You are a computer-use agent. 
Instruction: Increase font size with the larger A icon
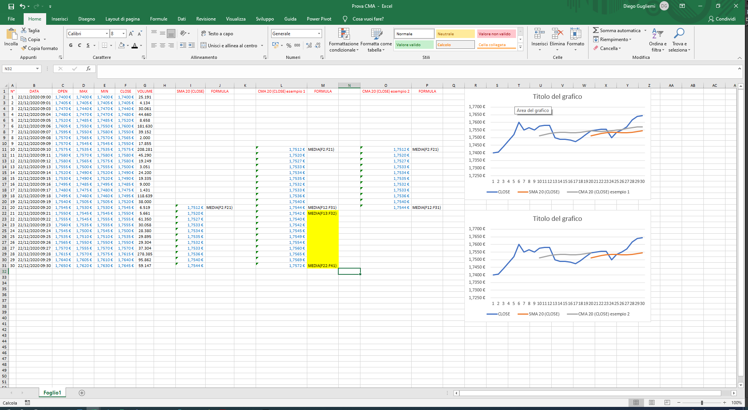(131, 34)
